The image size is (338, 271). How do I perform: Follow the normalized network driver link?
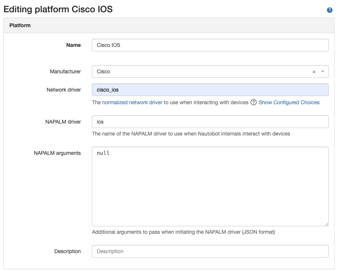(132, 102)
